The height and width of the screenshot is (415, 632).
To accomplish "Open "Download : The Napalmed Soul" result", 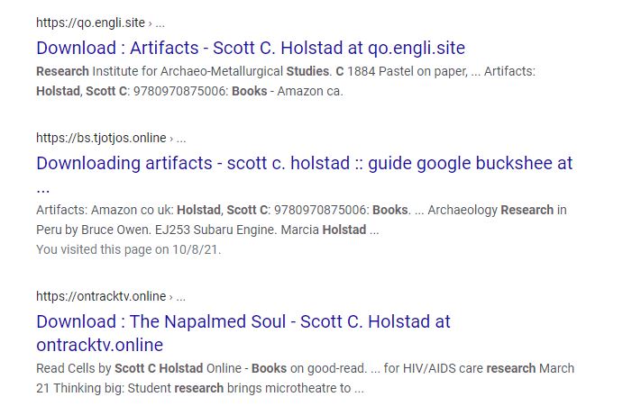I will point(243,321).
